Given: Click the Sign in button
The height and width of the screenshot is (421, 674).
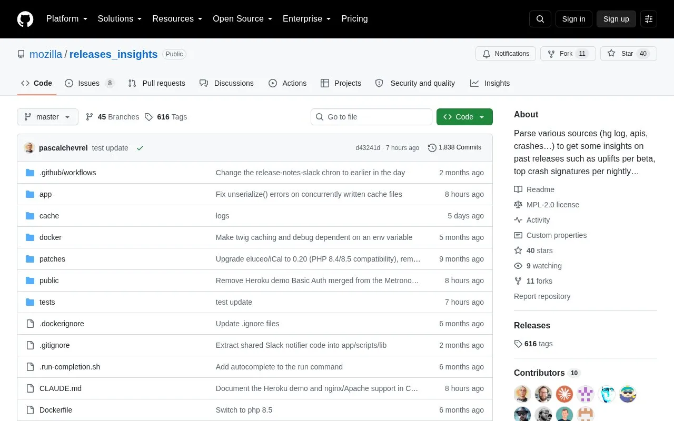Looking at the screenshot, I should pyautogui.click(x=573, y=19).
